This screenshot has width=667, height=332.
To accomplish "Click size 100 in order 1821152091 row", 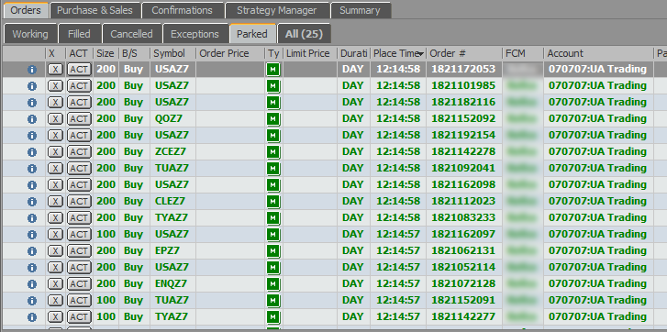I will tap(106, 300).
